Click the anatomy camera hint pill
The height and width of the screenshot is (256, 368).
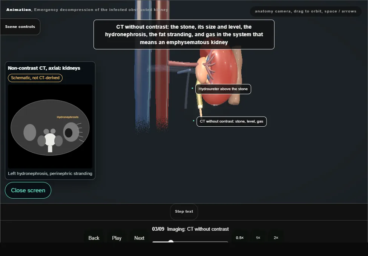(305, 11)
